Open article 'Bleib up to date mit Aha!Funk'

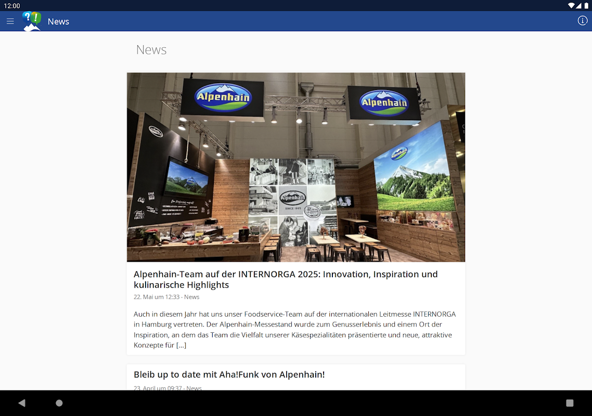[229, 374]
